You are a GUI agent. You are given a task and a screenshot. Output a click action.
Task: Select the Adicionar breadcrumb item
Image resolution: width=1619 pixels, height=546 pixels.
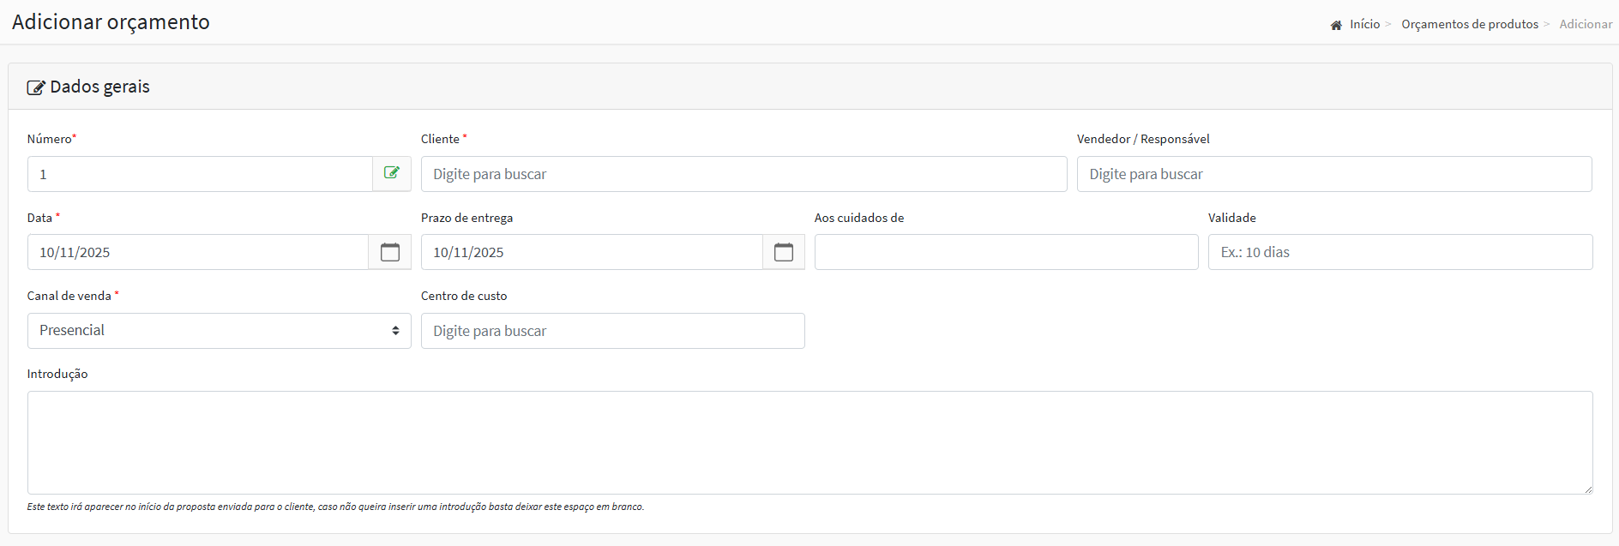(x=1585, y=24)
